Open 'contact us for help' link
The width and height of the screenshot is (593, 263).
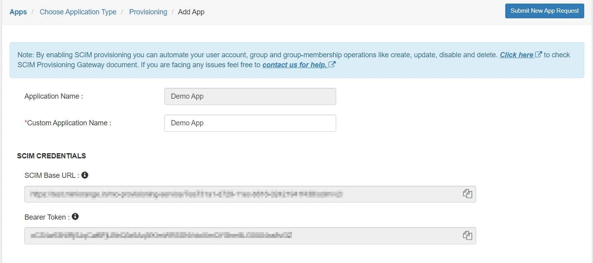[x=295, y=65]
